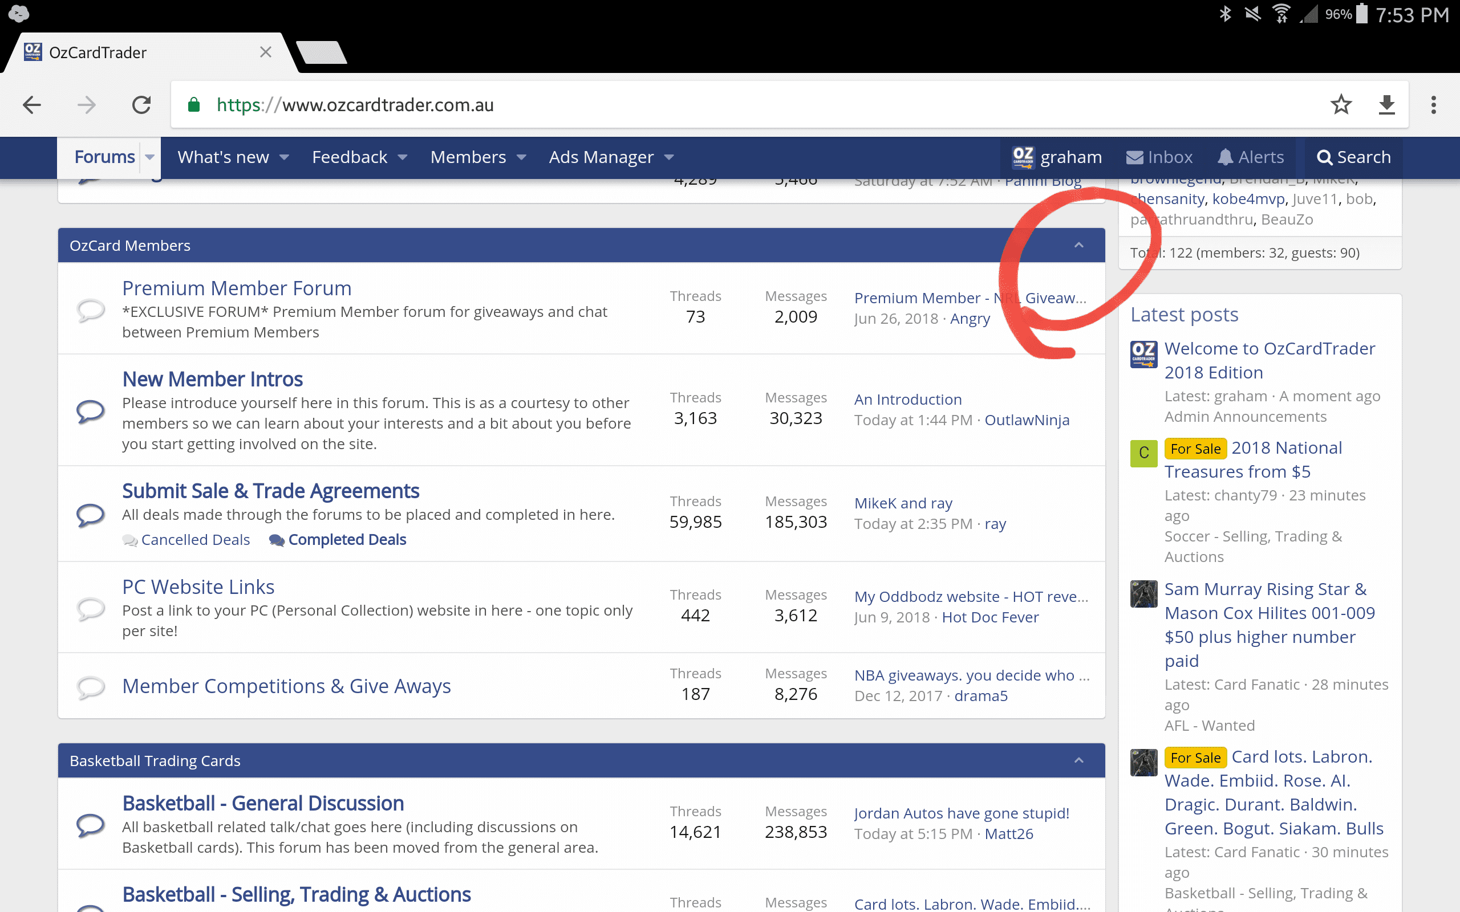Open the Alerts bell

(x=1250, y=157)
